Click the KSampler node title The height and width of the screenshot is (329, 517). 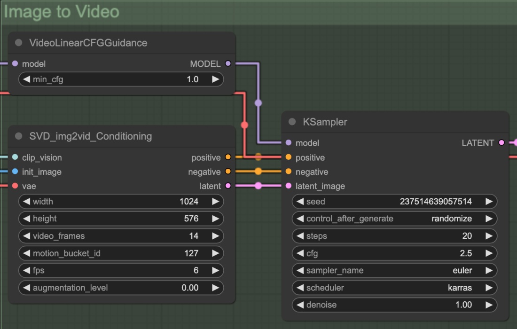click(325, 122)
